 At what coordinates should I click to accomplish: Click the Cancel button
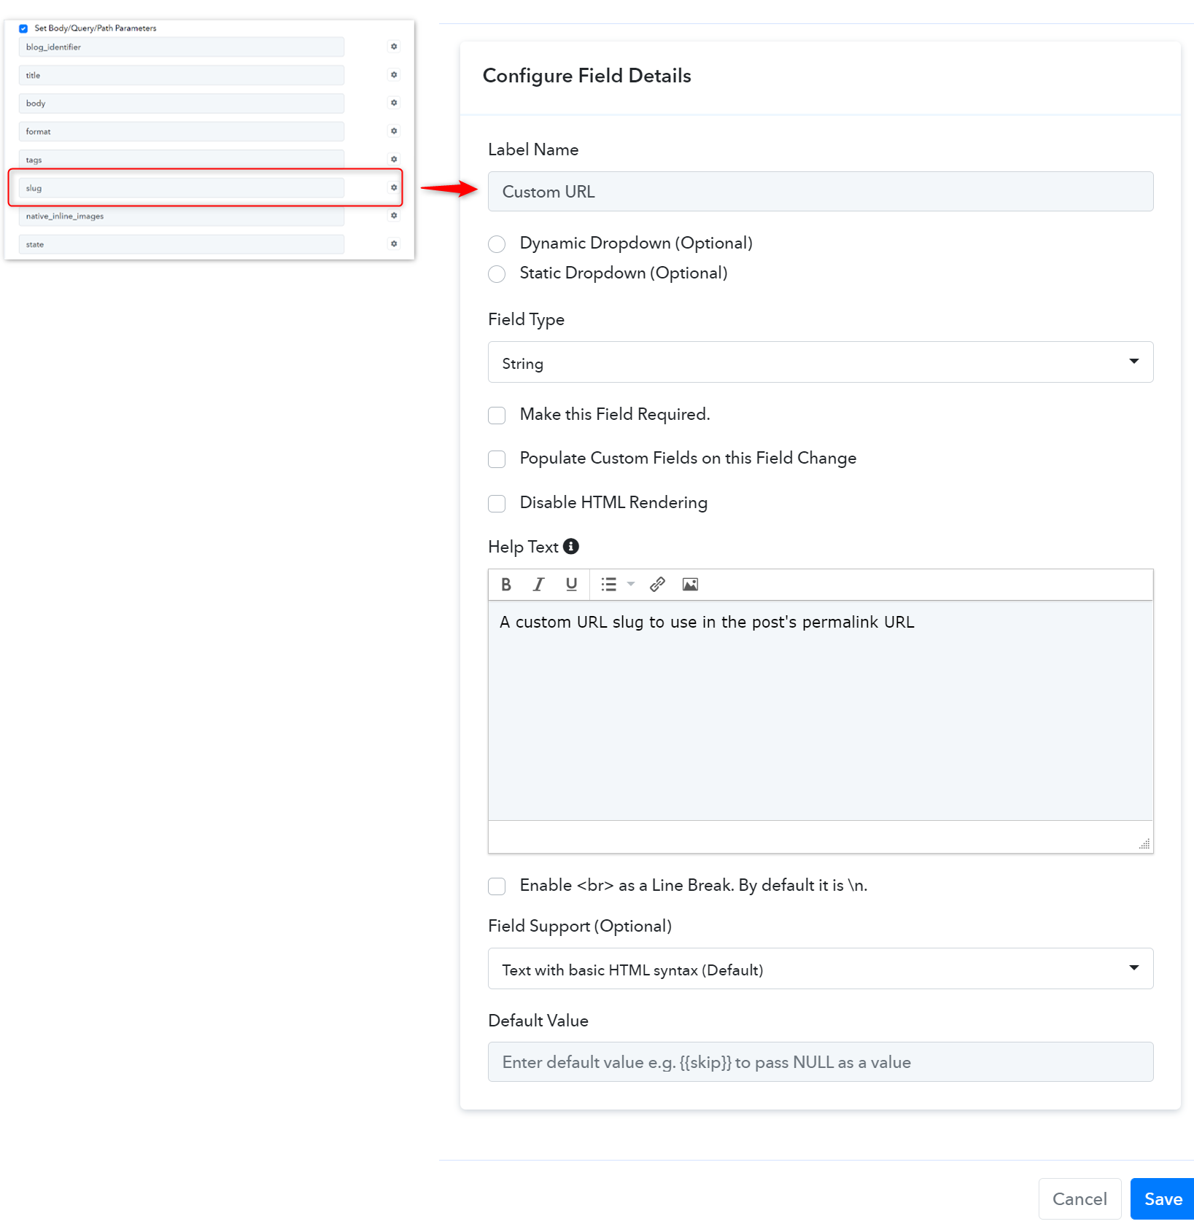click(x=1079, y=1199)
